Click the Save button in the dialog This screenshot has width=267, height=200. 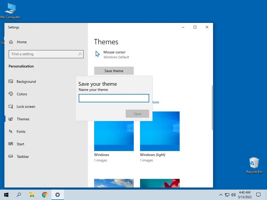coord(137,114)
